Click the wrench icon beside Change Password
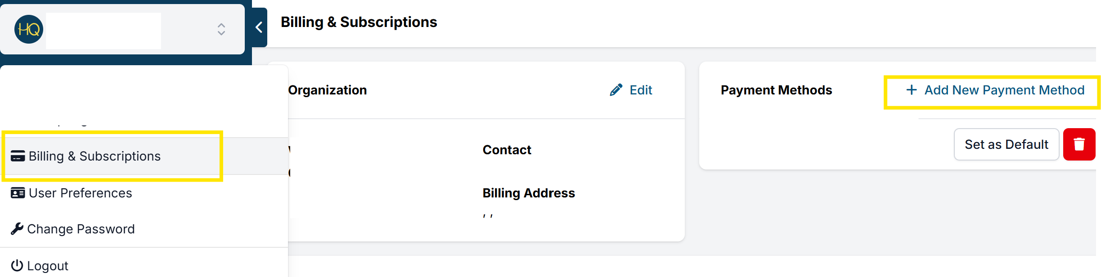The image size is (1101, 277). point(17,229)
